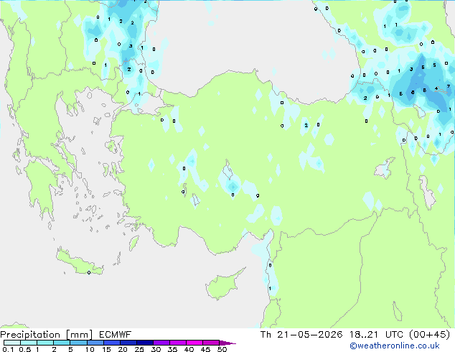Click the 'Th 21-05-2026' date text
The image size is (455, 352).
(301, 335)
